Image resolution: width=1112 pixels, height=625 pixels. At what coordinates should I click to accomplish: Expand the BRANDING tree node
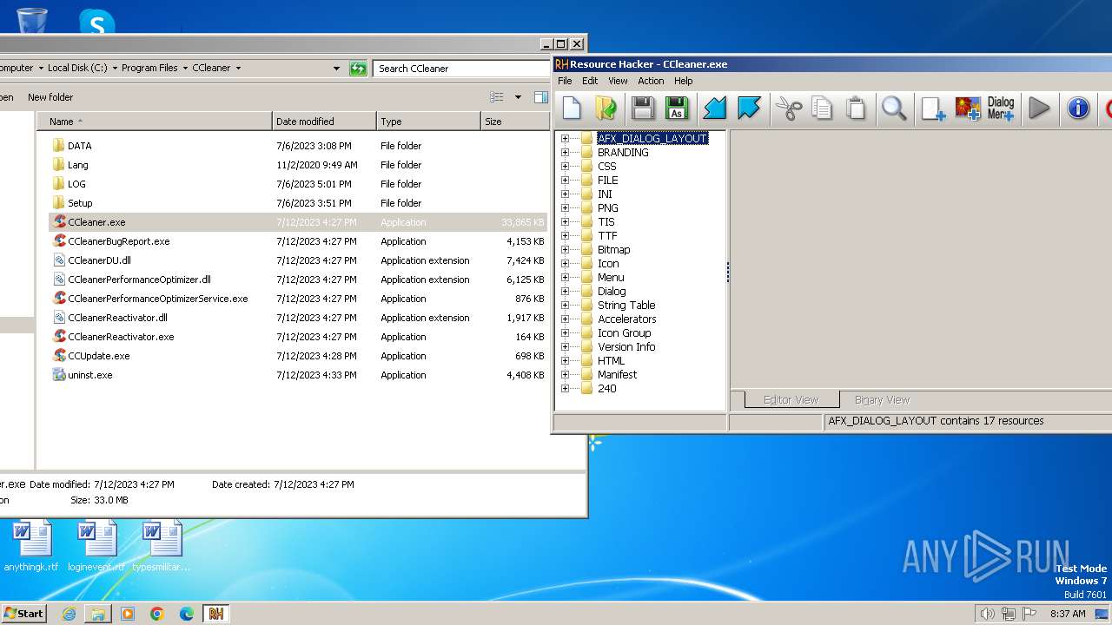point(565,152)
